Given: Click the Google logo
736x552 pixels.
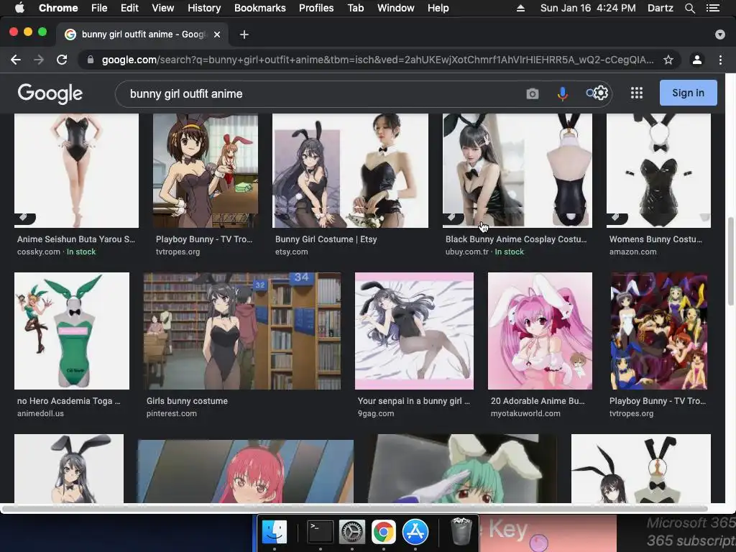Looking at the screenshot, I should coord(50,93).
